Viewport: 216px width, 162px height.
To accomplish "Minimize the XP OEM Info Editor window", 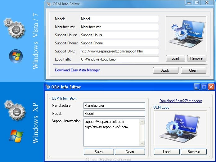I will coord(197,87).
